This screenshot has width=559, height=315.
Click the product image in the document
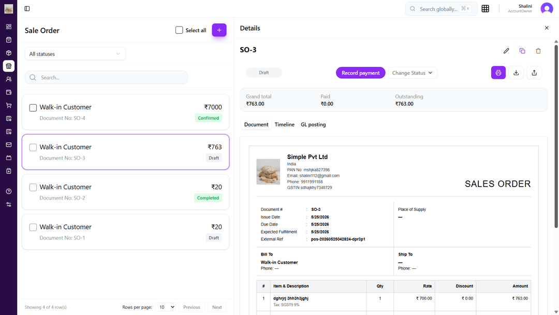tap(268, 172)
